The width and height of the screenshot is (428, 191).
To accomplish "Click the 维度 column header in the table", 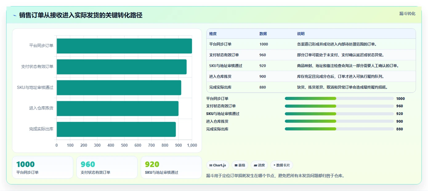I will tap(213, 34).
